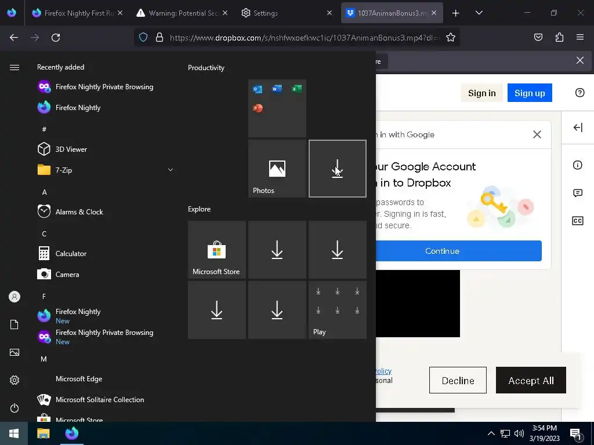594x445 pixels.
Task: Launch Firefox Nightly marked New under F
Action: pos(69,316)
